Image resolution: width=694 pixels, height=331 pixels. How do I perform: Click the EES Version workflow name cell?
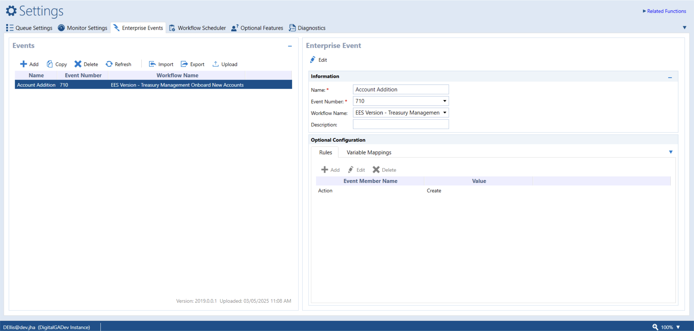pos(177,85)
